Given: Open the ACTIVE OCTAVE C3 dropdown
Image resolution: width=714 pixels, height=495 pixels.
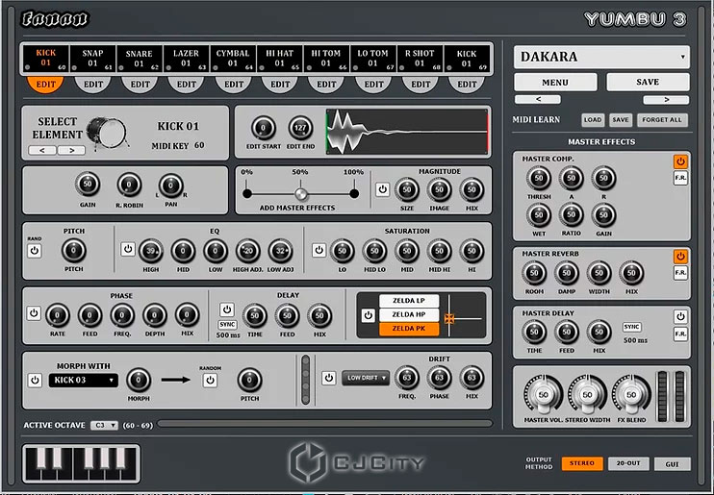Looking at the screenshot, I should 104,426.
